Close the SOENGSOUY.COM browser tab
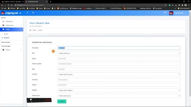Screen dimensions: 191x107 [x=47, y=2]
